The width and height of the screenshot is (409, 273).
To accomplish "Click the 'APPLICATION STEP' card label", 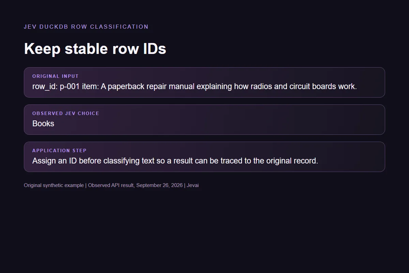I will [59, 150].
